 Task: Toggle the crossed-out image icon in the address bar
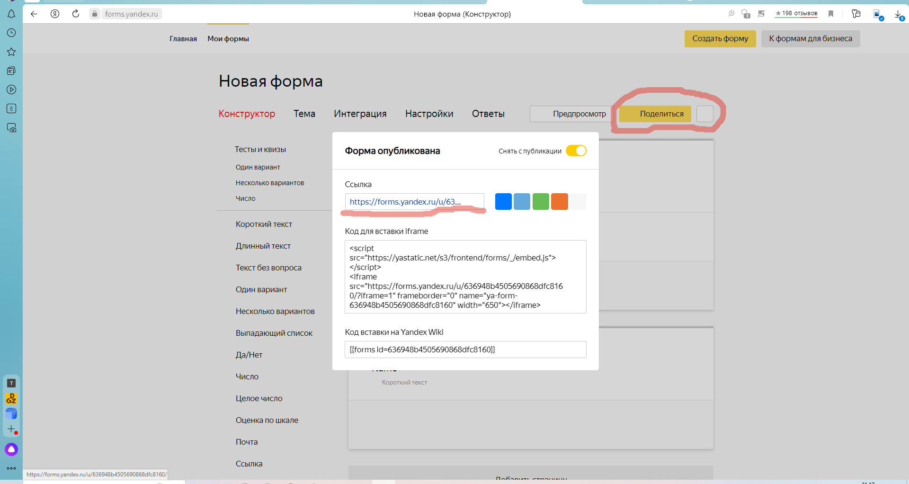(761, 14)
